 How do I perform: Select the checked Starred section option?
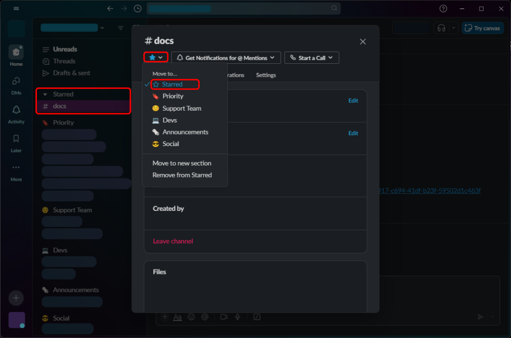[172, 84]
